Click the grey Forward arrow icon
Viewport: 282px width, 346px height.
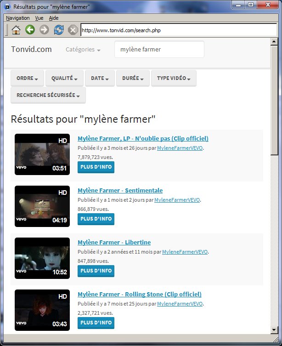tap(44, 29)
